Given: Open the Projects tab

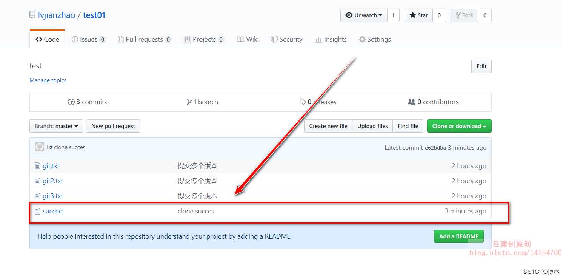Looking at the screenshot, I should click(204, 39).
